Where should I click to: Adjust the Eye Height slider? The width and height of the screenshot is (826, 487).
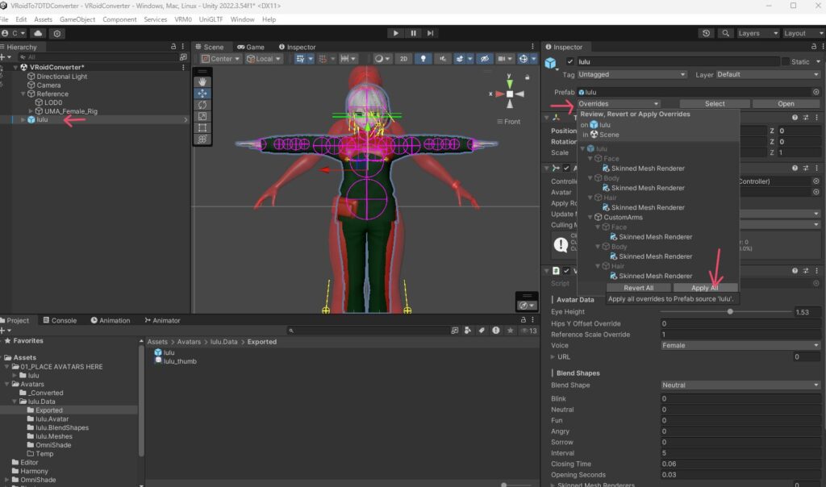point(730,311)
